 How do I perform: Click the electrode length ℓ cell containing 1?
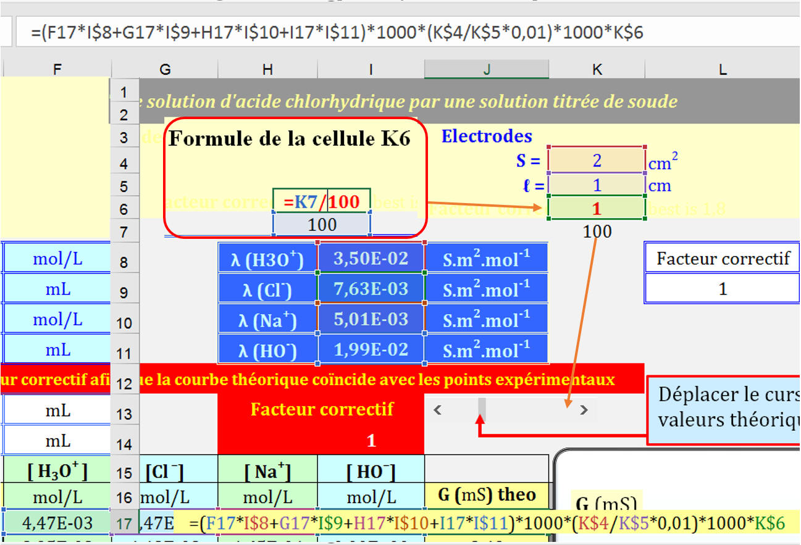(x=597, y=185)
